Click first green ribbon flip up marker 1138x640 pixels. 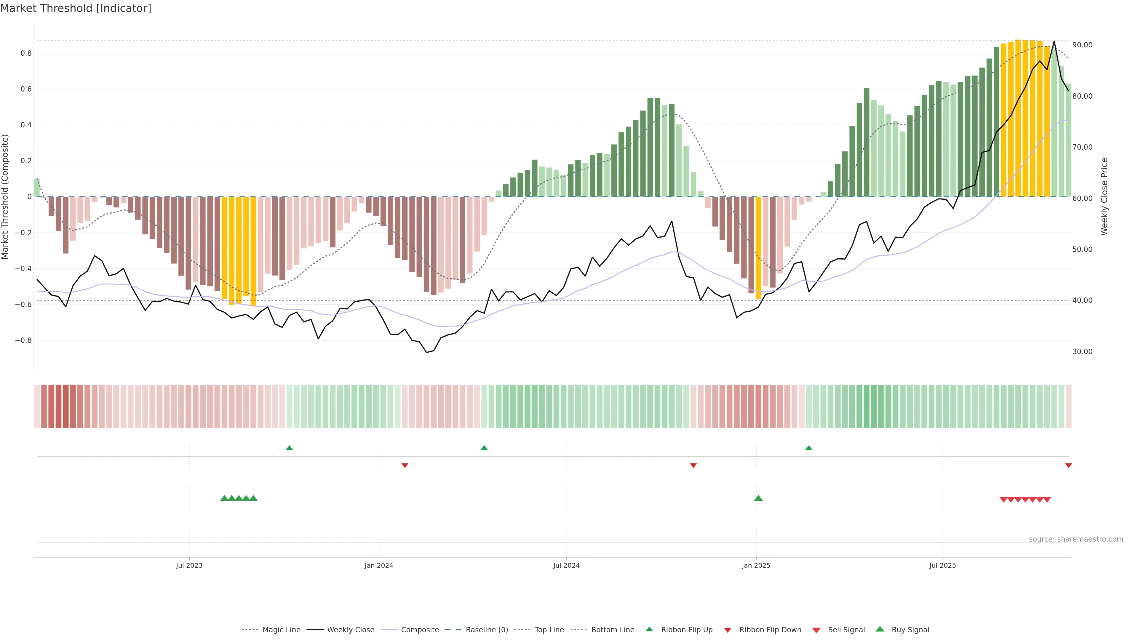(289, 448)
